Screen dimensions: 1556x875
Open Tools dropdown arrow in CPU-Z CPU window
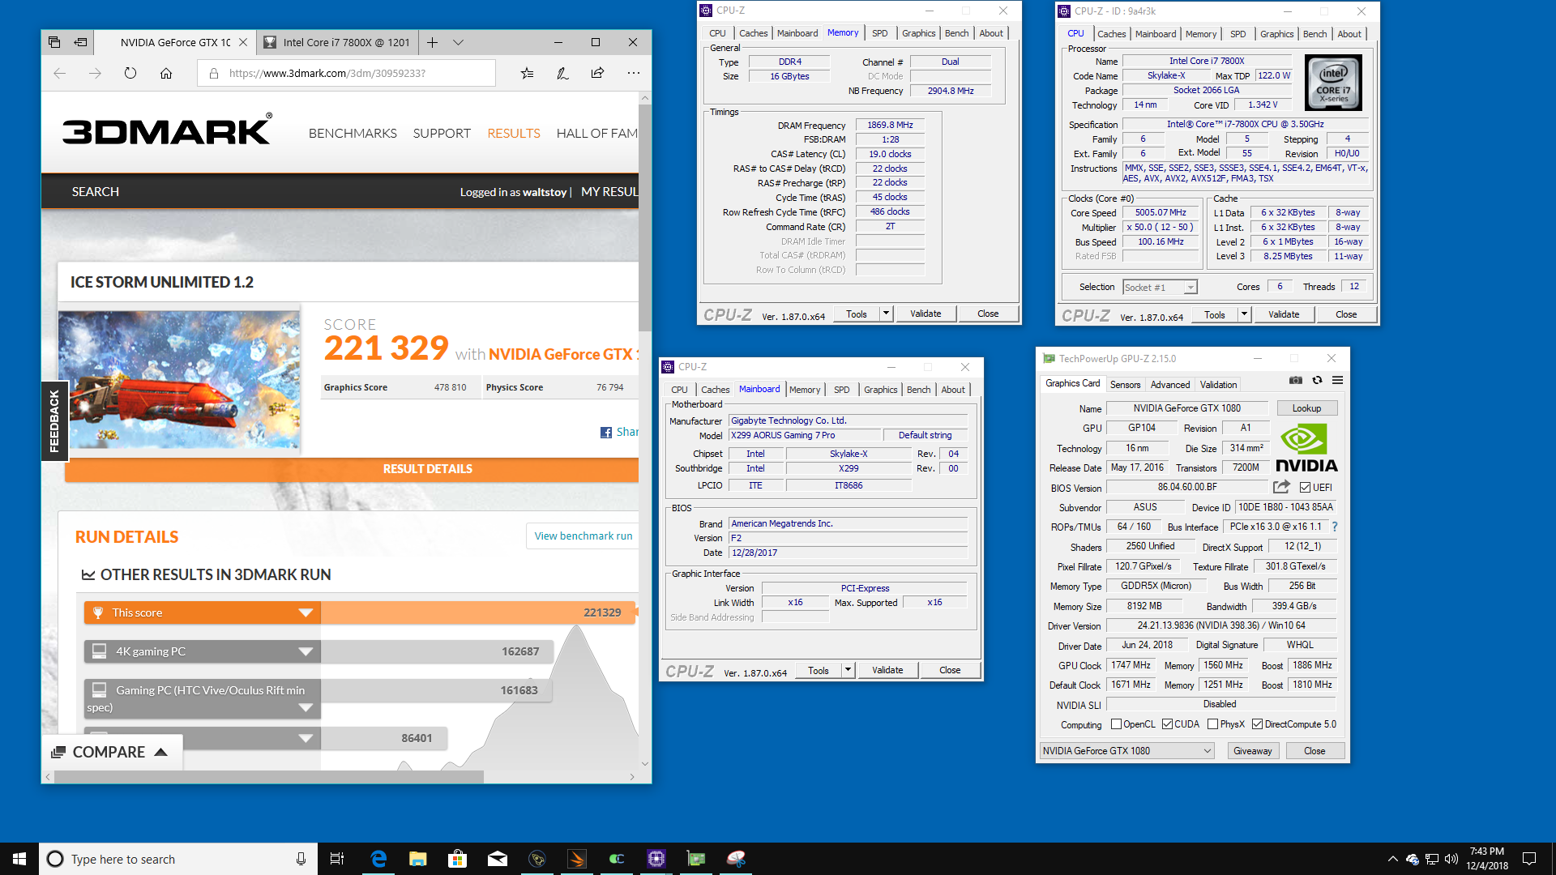coord(1244,314)
